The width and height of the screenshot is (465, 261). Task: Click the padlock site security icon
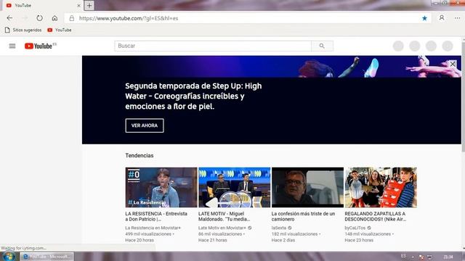click(x=72, y=18)
